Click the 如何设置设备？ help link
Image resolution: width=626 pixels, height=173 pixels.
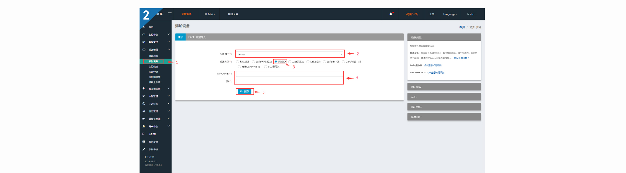click(461, 58)
